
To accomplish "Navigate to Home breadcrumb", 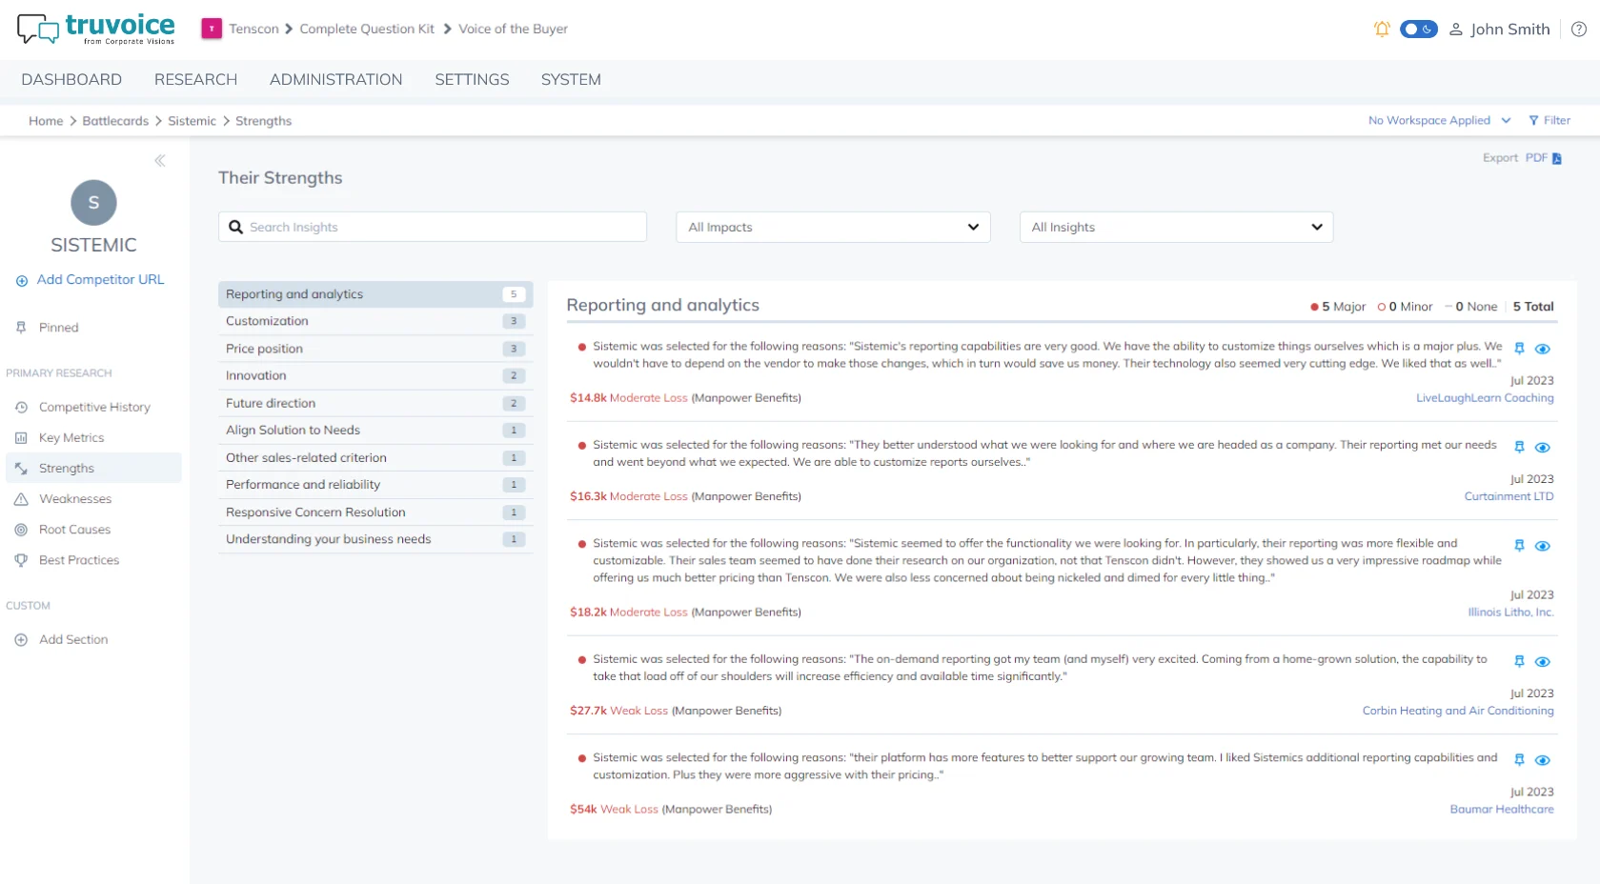I will (x=46, y=121).
